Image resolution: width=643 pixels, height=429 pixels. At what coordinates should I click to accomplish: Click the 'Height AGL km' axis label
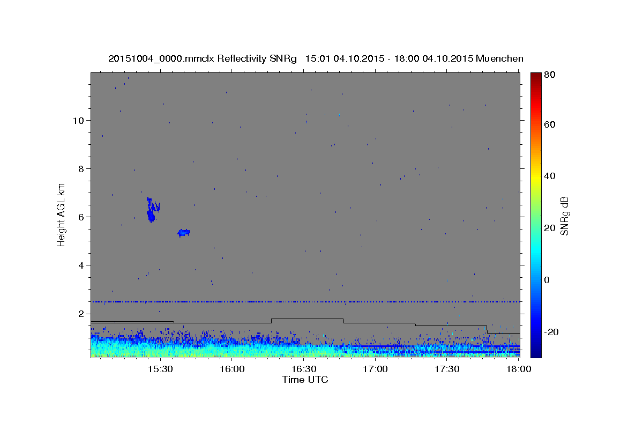(x=62, y=214)
